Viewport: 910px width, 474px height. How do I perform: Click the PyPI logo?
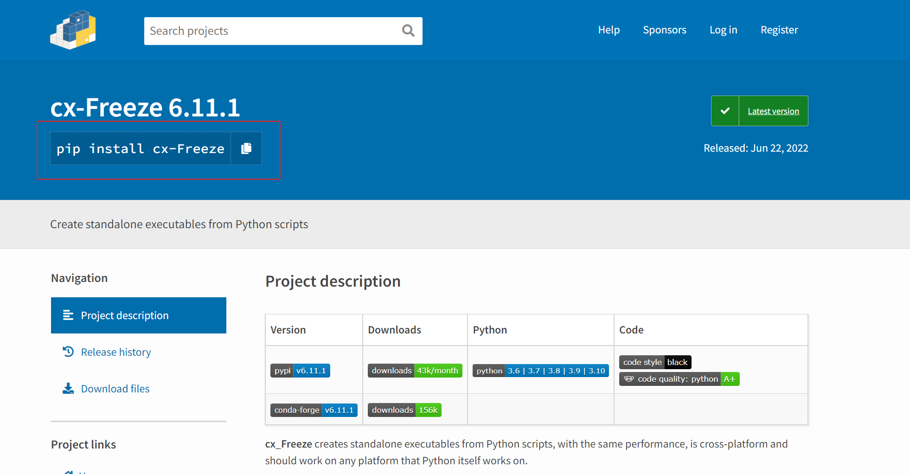73,30
